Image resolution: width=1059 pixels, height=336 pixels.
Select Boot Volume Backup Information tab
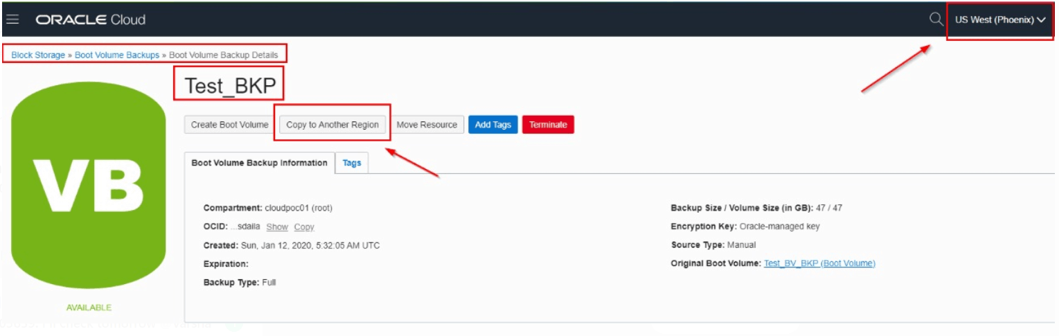point(259,163)
